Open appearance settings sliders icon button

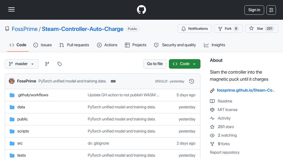[271, 10]
